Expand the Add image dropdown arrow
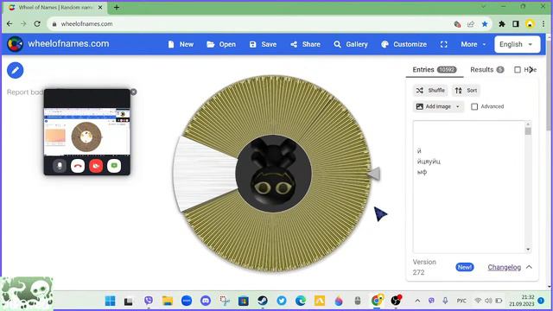This screenshot has height=311, width=553. point(458,106)
